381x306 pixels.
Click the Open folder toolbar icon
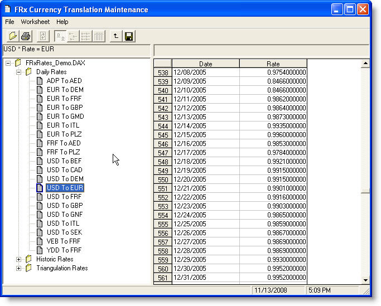tap(13, 36)
